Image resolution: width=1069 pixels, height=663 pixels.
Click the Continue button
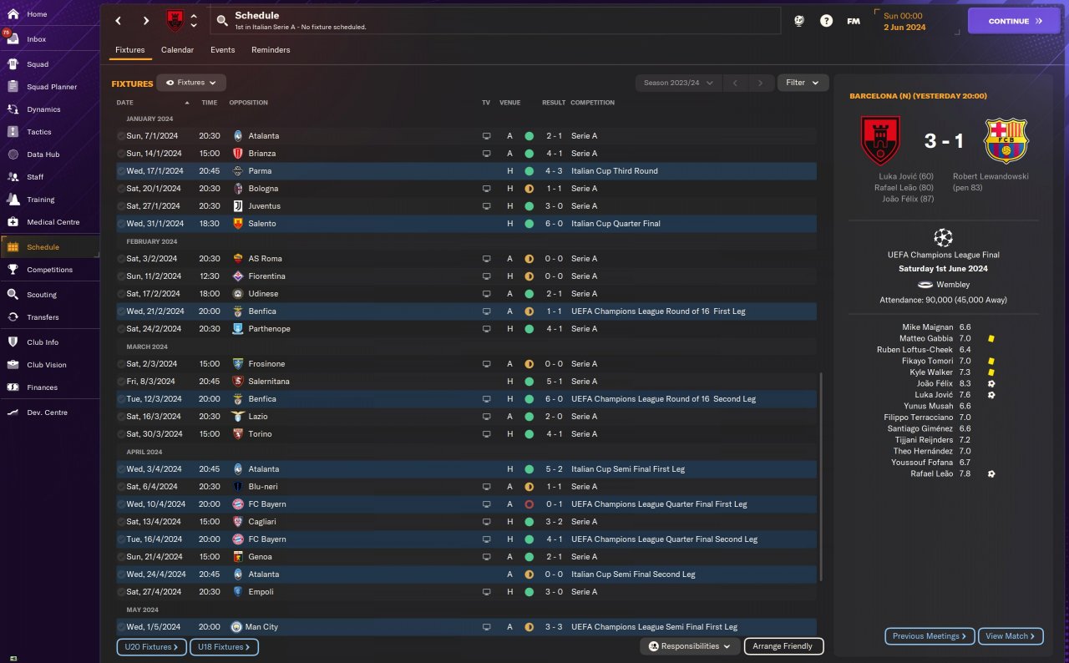pos(1014,21)
